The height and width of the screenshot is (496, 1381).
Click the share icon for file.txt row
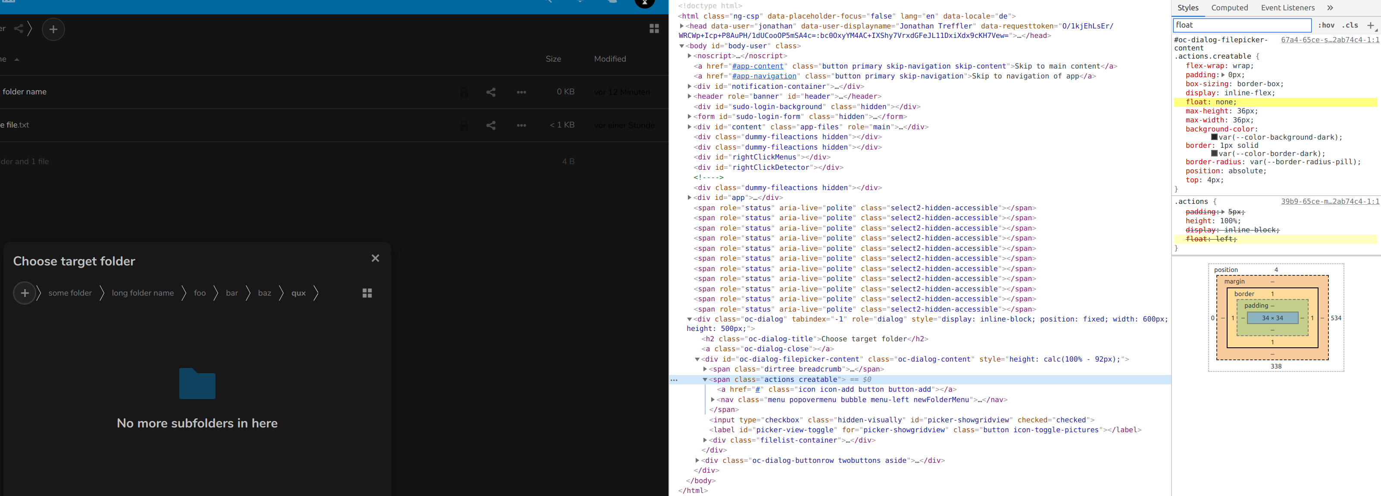coord(491,125)
